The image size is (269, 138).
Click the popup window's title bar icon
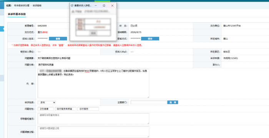pyautogui.click(x=72, y=6)
